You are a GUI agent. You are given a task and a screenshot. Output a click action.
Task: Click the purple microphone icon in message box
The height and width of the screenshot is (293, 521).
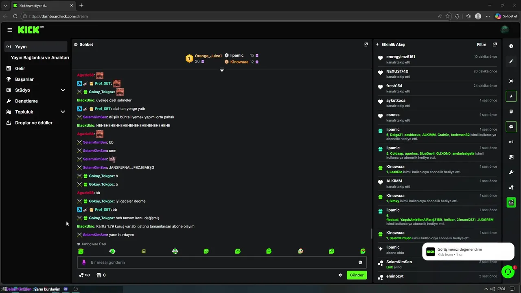[x=84, y=262]
